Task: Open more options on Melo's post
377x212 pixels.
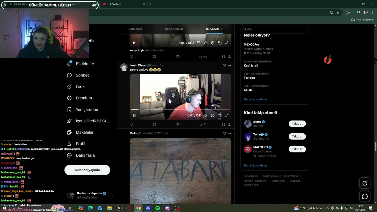Action: (229, 133)
